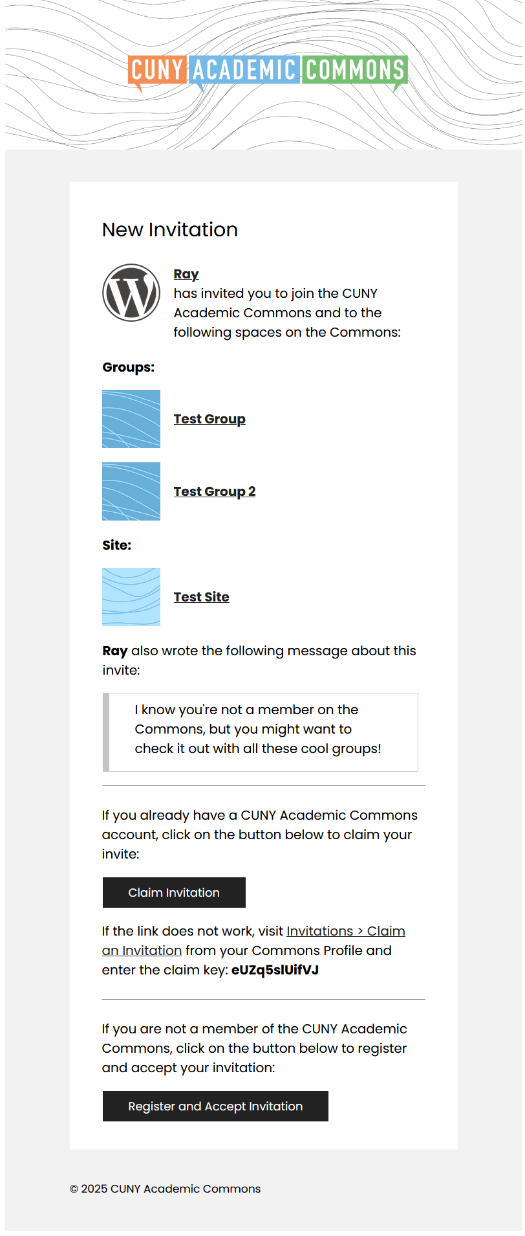The image size is (525, 1236).
Task: Click Ray's quoted invite message box
Action: [x=261, y=732]
